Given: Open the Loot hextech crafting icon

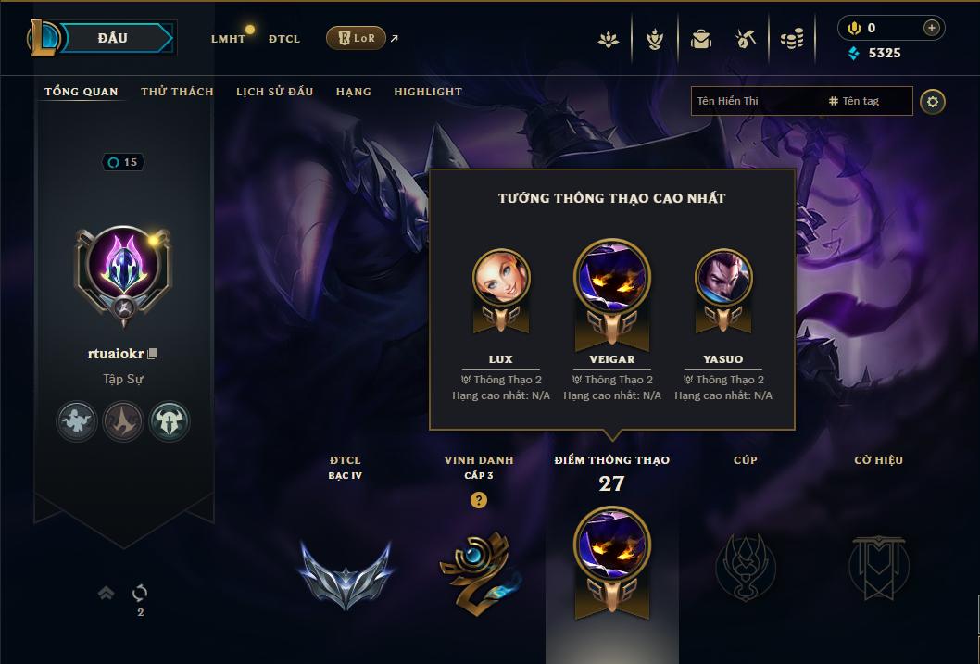Looking at the screenshot, I should (745, 39).
